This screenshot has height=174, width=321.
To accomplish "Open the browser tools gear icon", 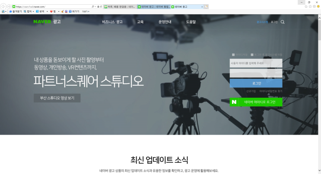I will click(x=314, y=6).
